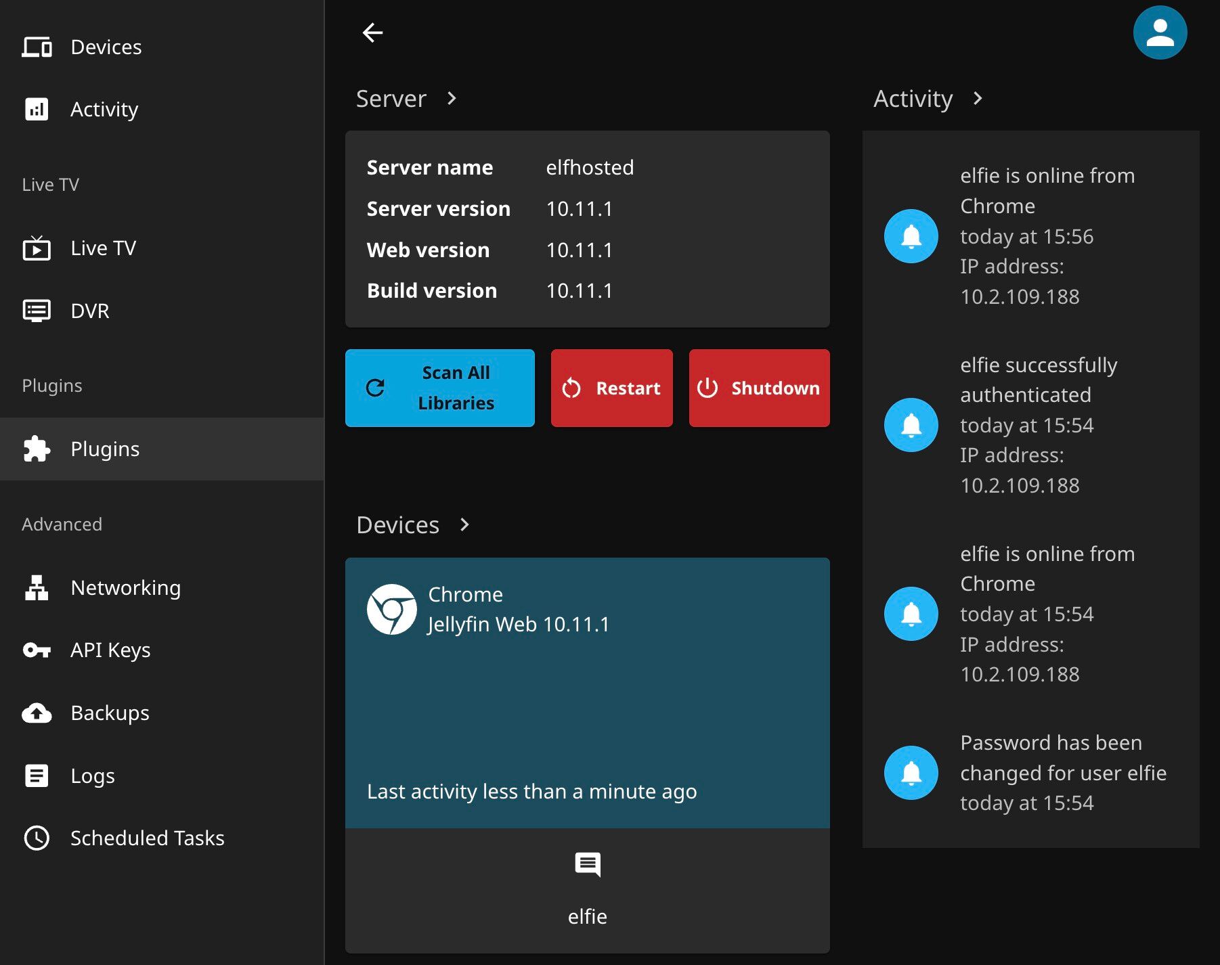Click the Scheduled Tasks clock icon

click(37, 838)
